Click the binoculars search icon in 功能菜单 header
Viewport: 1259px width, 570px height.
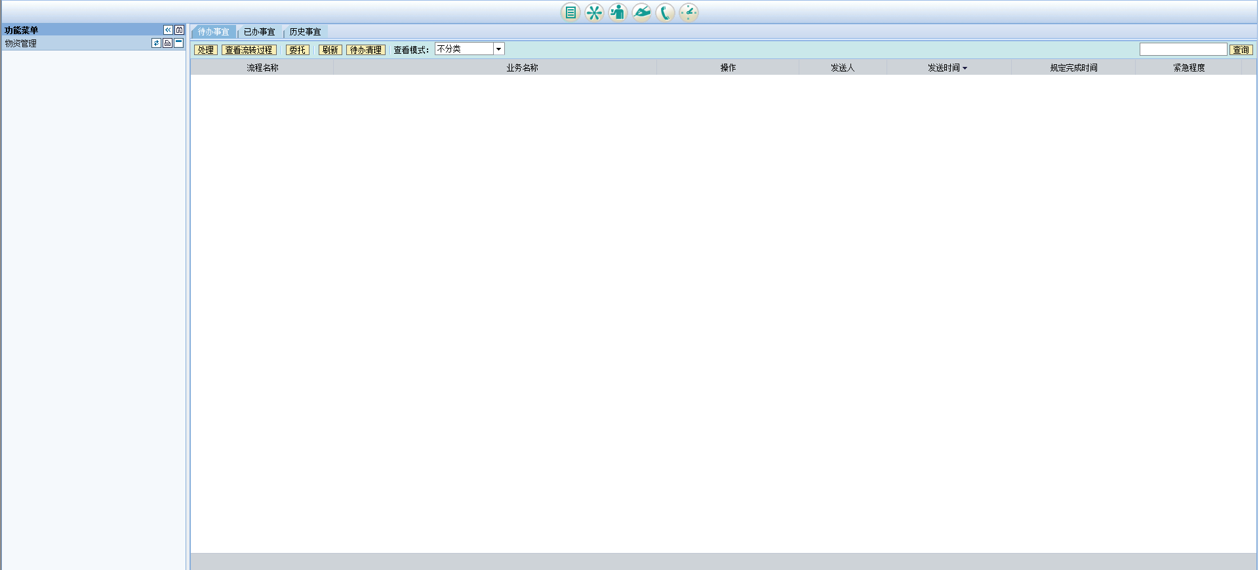pyautogui.click(x=179, y=30)
